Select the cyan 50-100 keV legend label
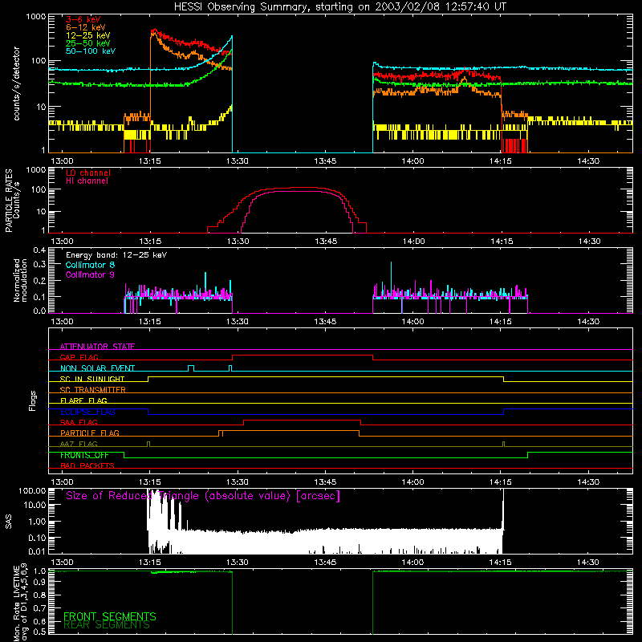This screenshot has width=642, height=642. [91, 51]
